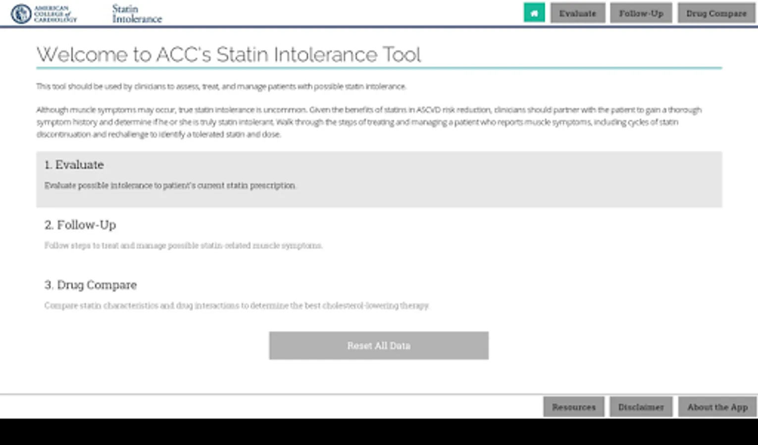758x445 pixels.
Task: Click the Reset All Data button
Action: pyautogui.click(x=379, y=346)
